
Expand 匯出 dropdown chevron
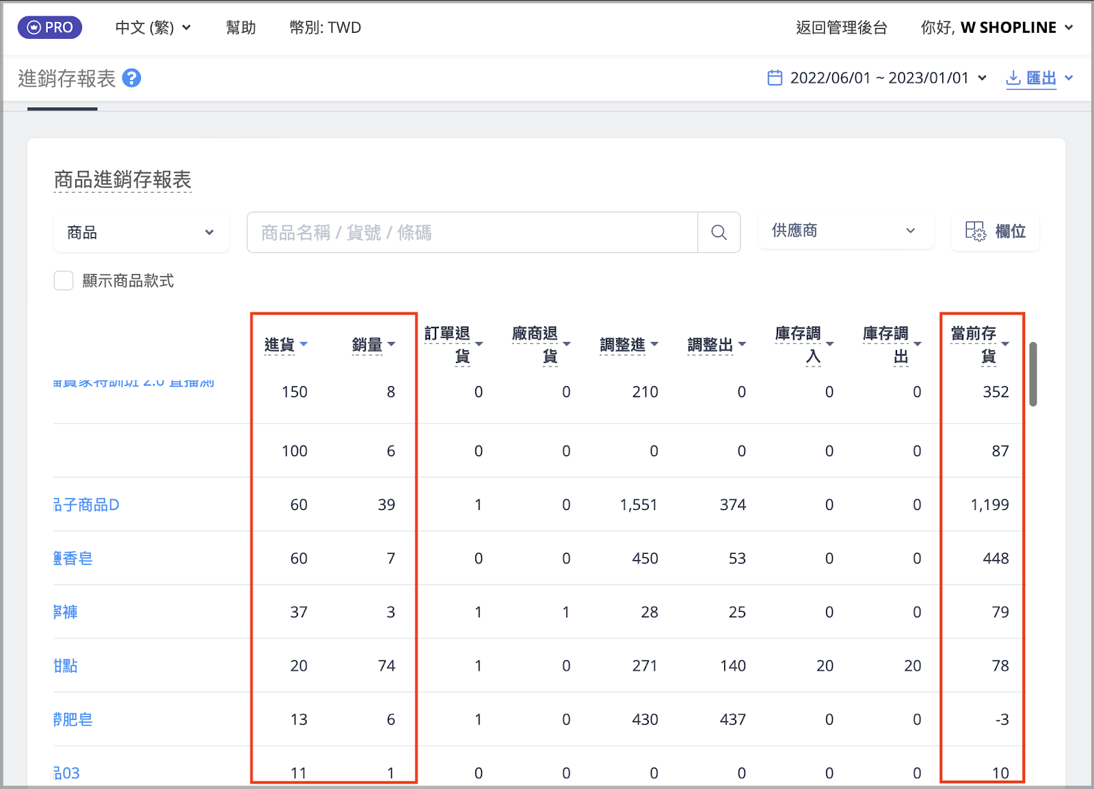[x=1069, y=78]
